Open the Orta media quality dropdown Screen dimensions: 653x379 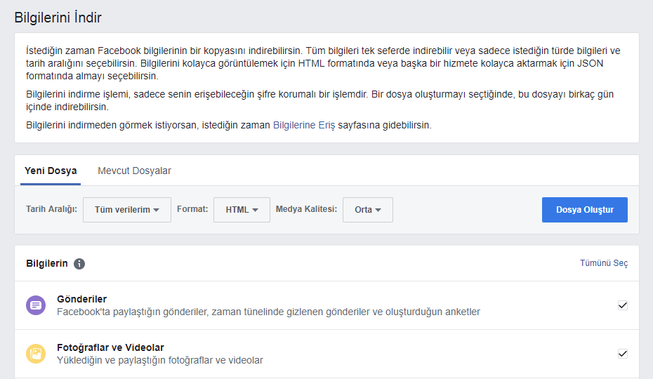tap(368, 209)
